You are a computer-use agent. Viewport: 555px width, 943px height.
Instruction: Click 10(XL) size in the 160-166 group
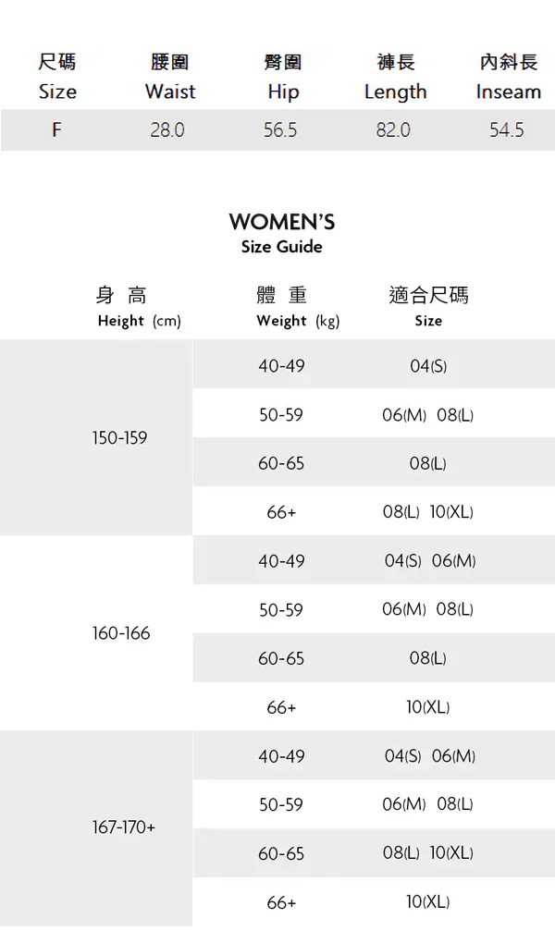tap(428, 707)
